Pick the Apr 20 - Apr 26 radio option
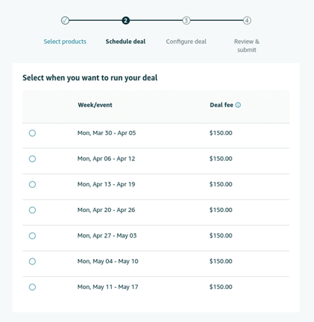The height and width of the screenshot is (322, 314). pyautogui.click(x=32, y=210)
